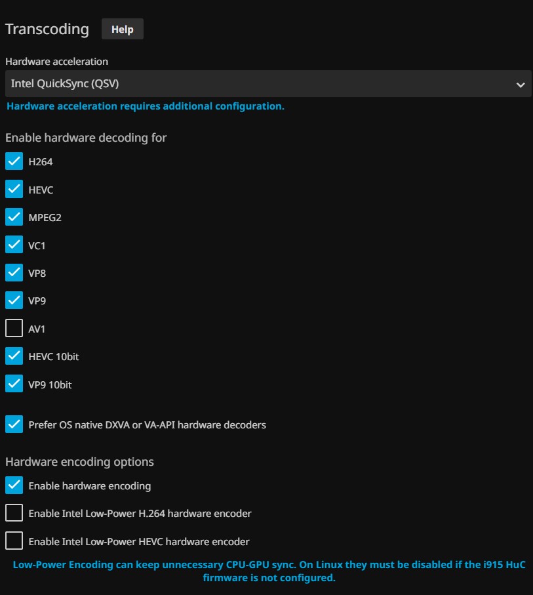This screenshot has height=595, width=533.
Task: Click the Enable hardware encoding label
Action: click(x=89, y=486)
